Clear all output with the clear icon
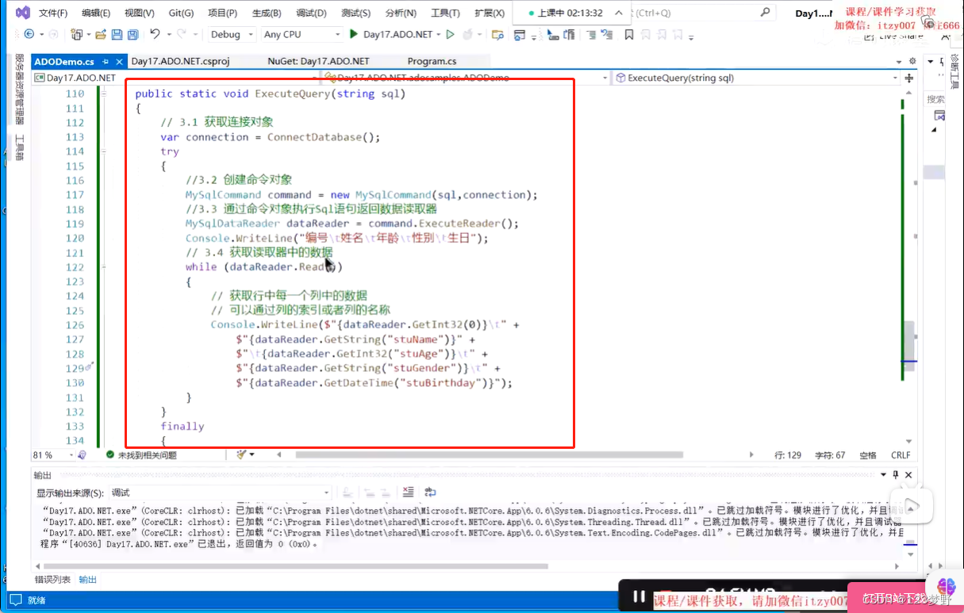 (x=408, y=492)
